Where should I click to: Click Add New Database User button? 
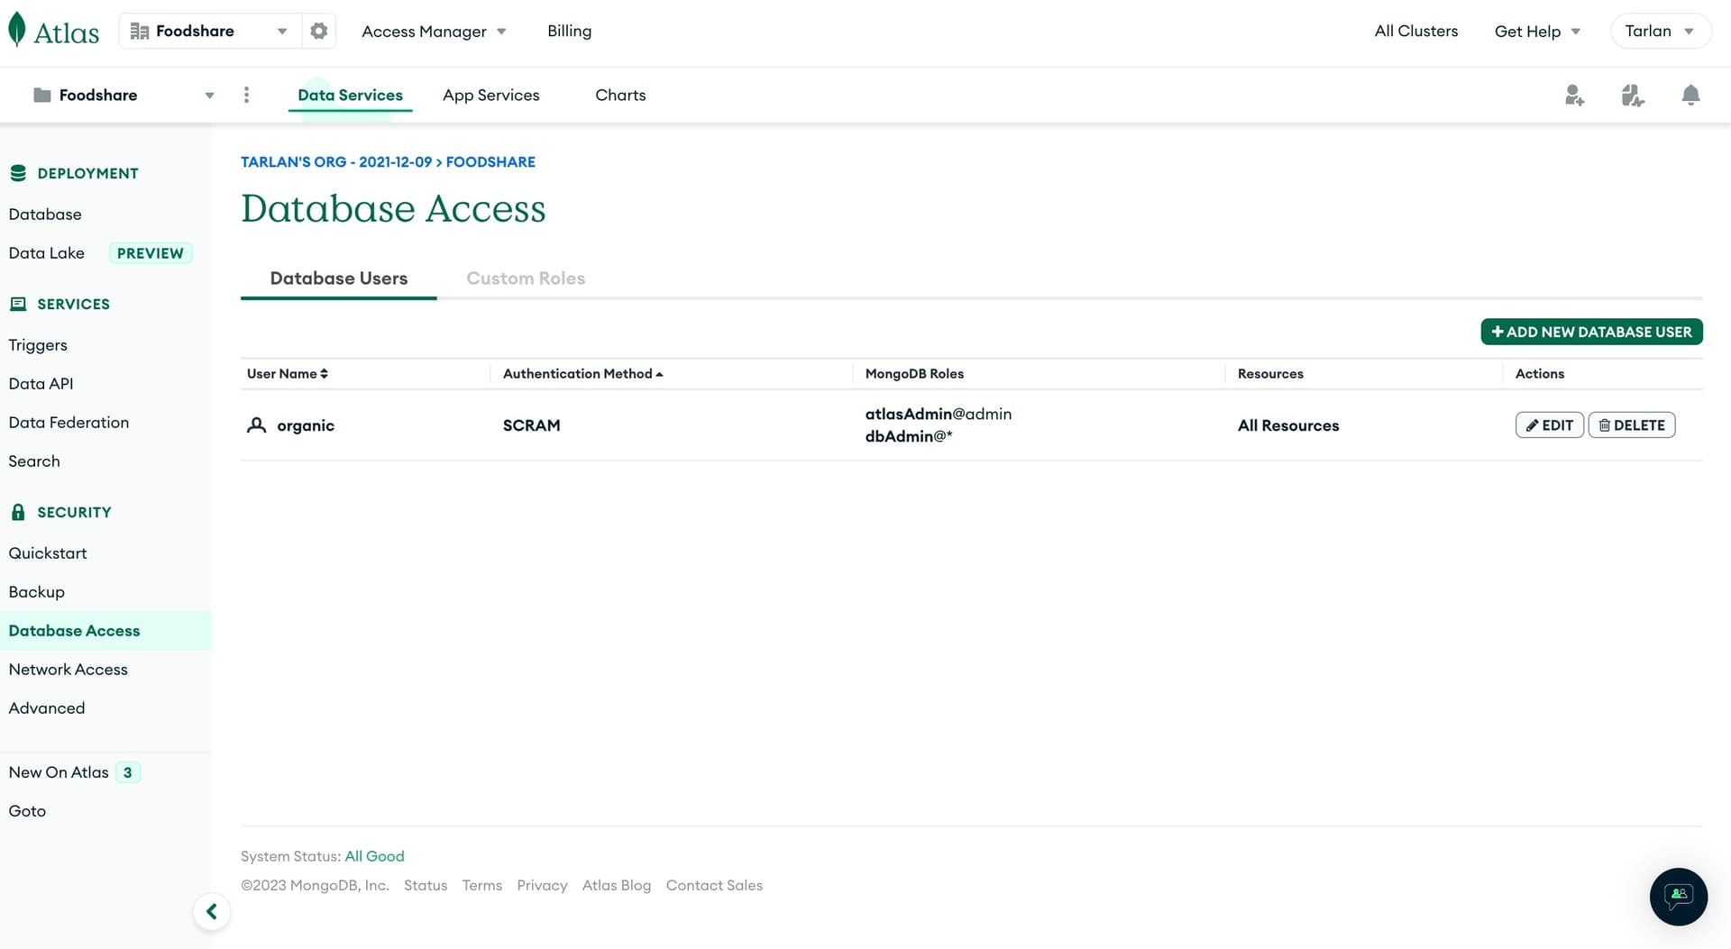pyautogui.click(x=1590, y=332)
